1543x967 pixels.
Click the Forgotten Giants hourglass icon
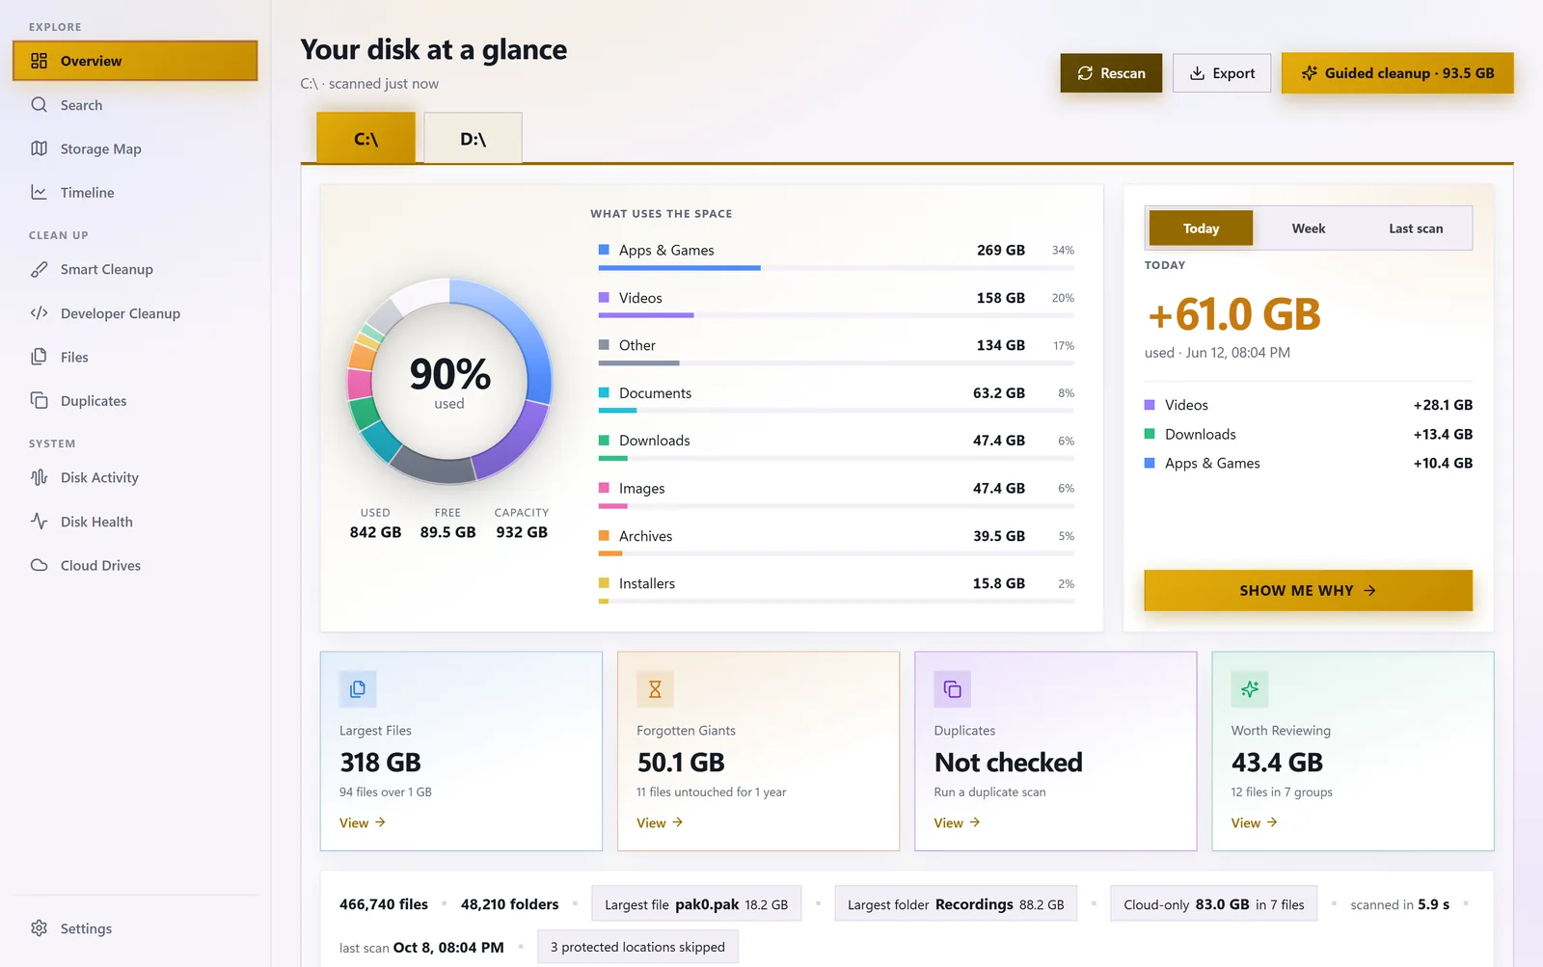[655, 689]
